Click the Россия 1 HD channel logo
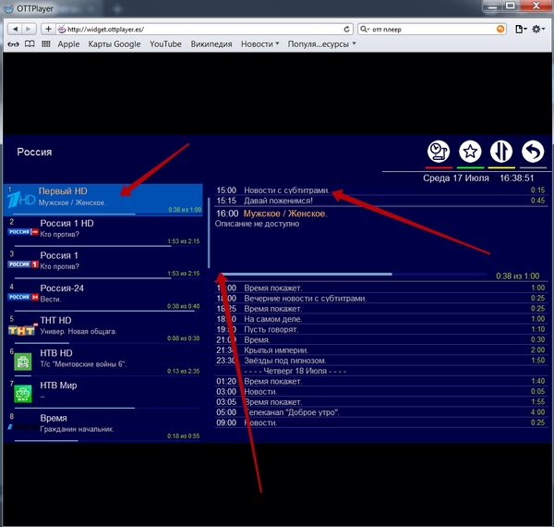Image resolution: width=554 pixels, height=527 pixels. [x=23, y=232]
